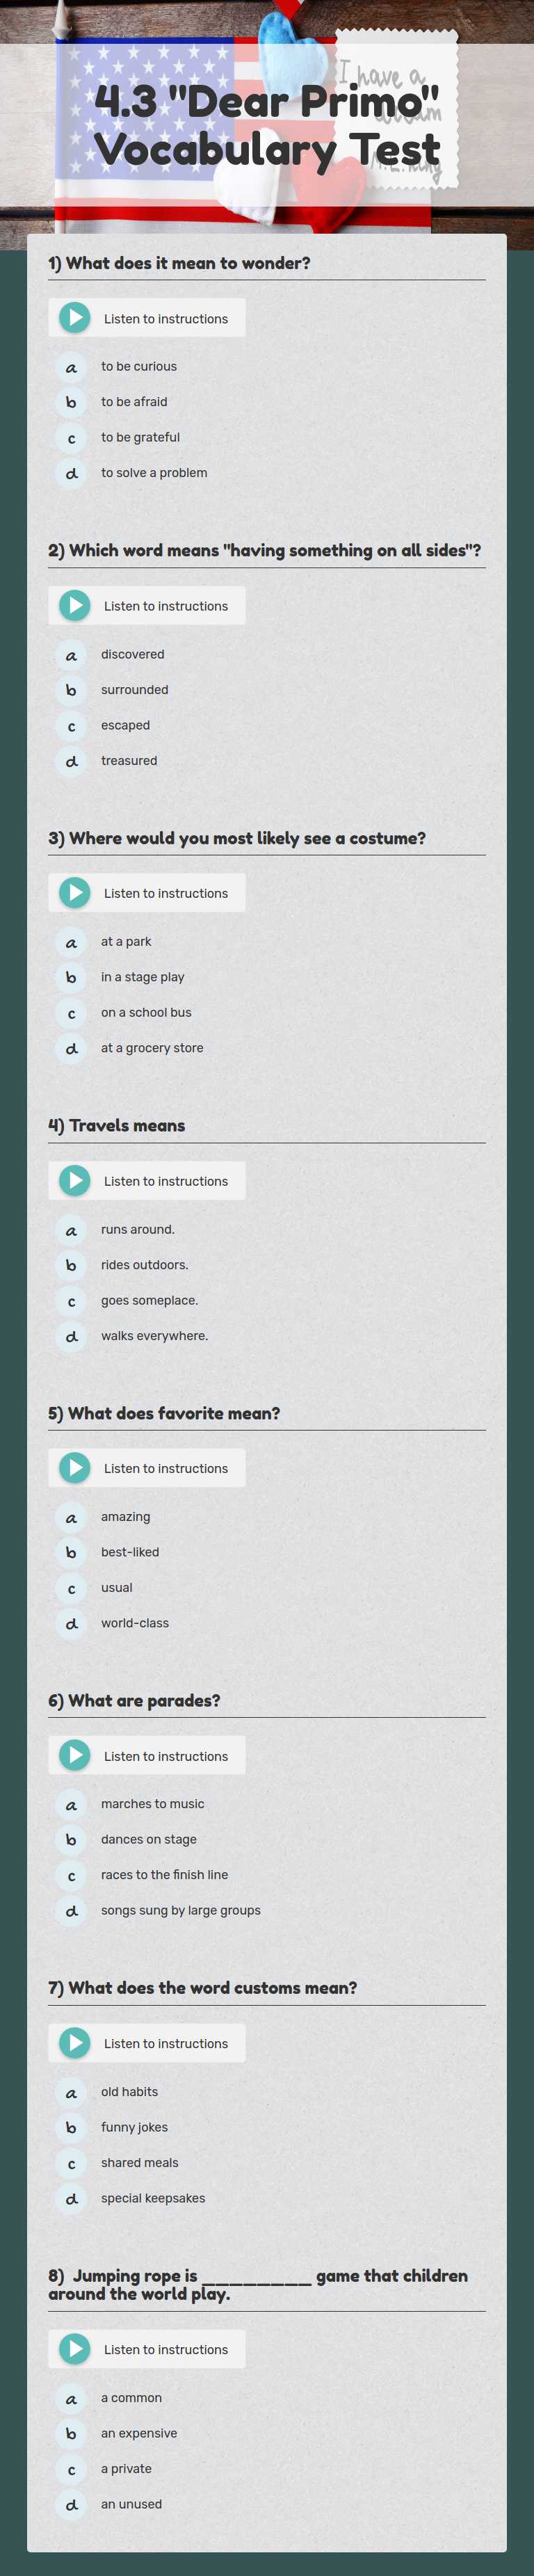
Task: Play the teal play icon under question 5
Action: 75,1467
